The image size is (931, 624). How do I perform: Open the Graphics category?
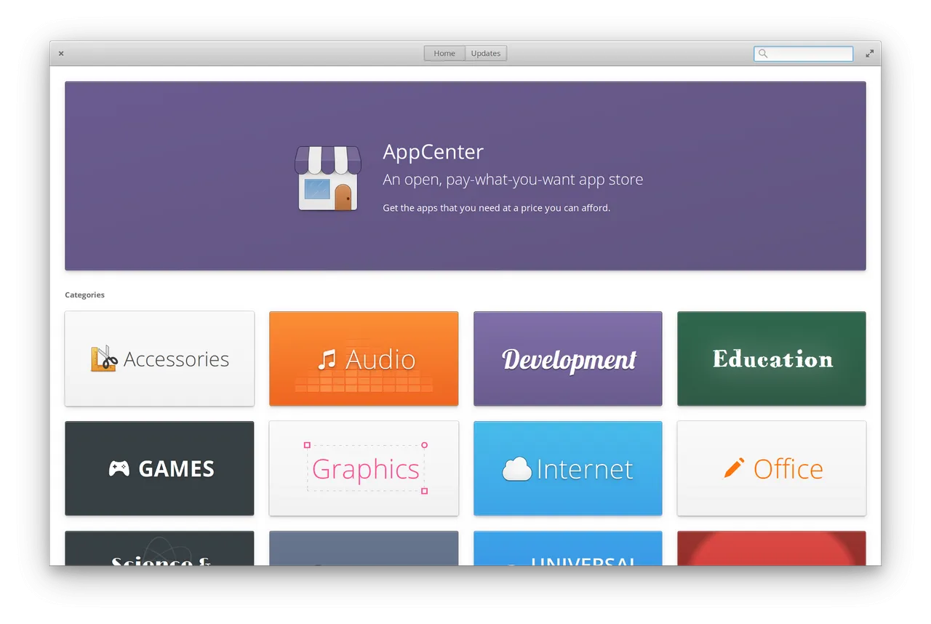tap(364, 468)
